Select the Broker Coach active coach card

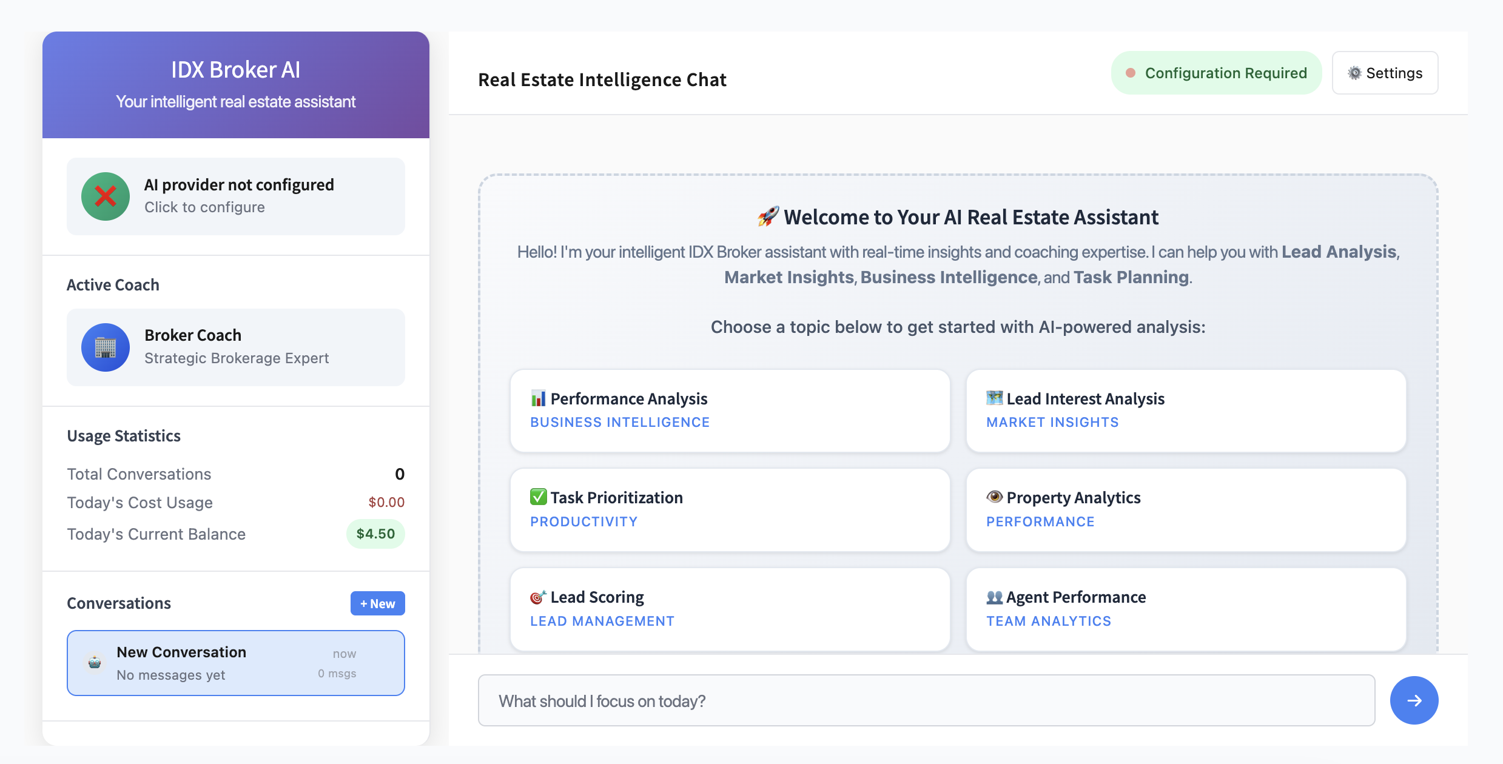click(236, 347)
